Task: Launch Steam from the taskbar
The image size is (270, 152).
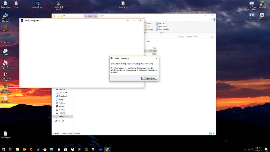Action: (38, 149)
